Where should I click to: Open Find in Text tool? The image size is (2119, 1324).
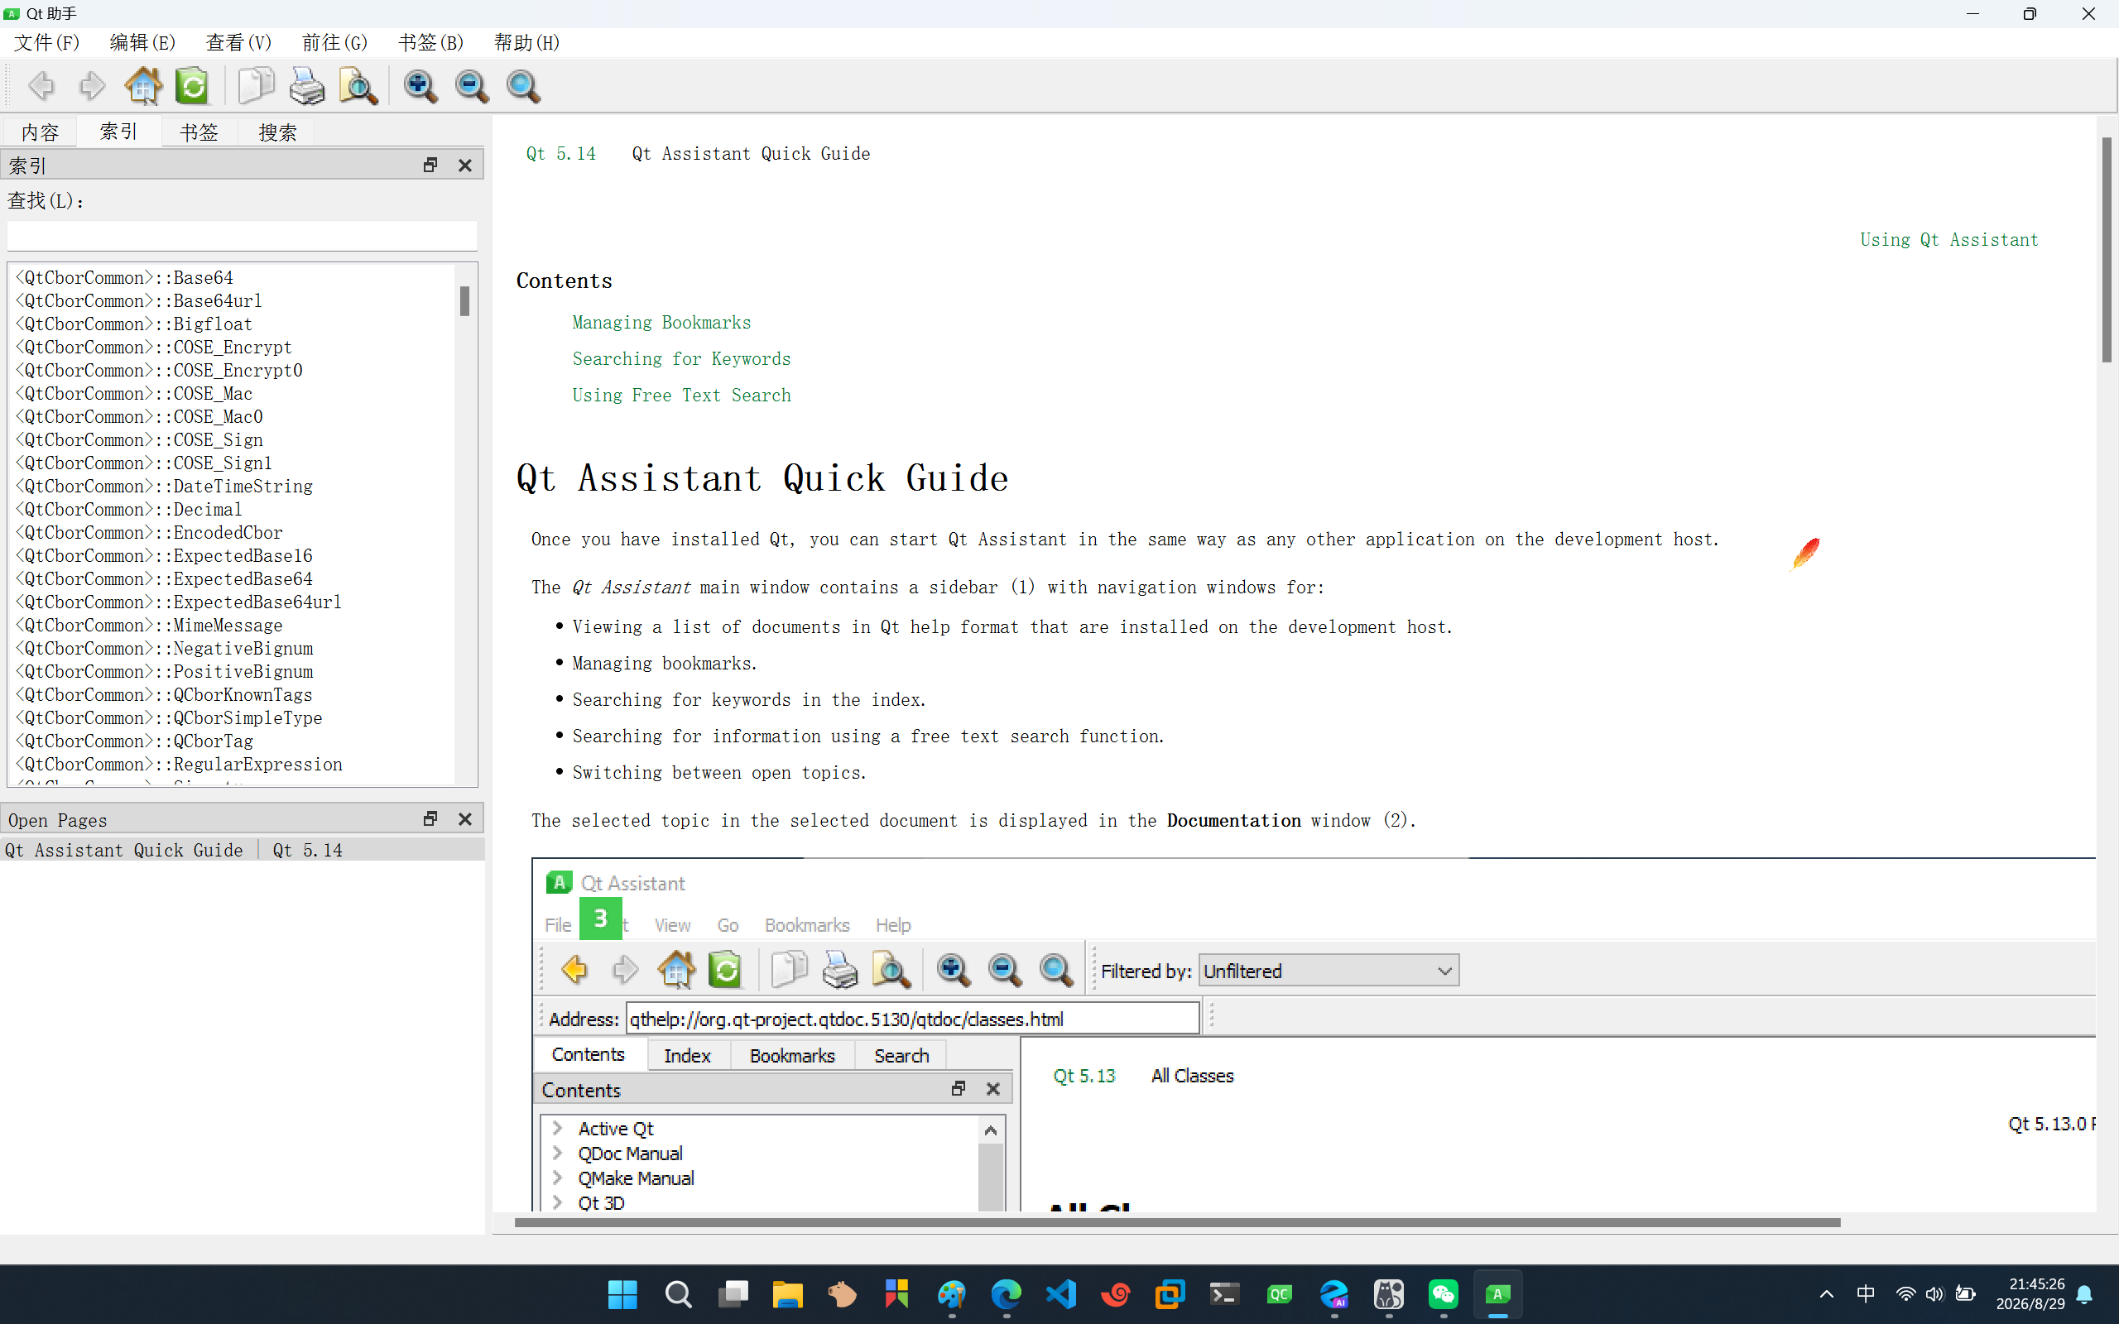pos(358,86)
